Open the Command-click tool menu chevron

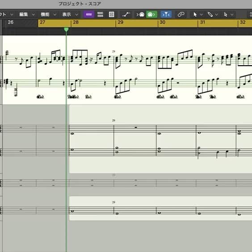pos(232,15)
